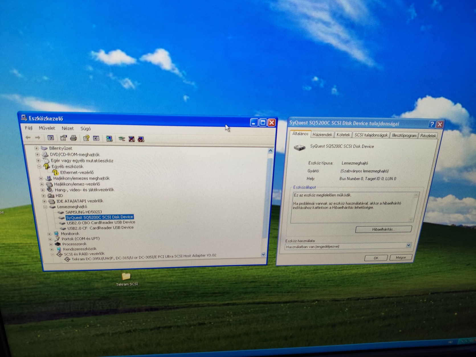Switch to the Illesztőprogram tab
Viewport: 476px width, 357px height.
coord(404,135)
